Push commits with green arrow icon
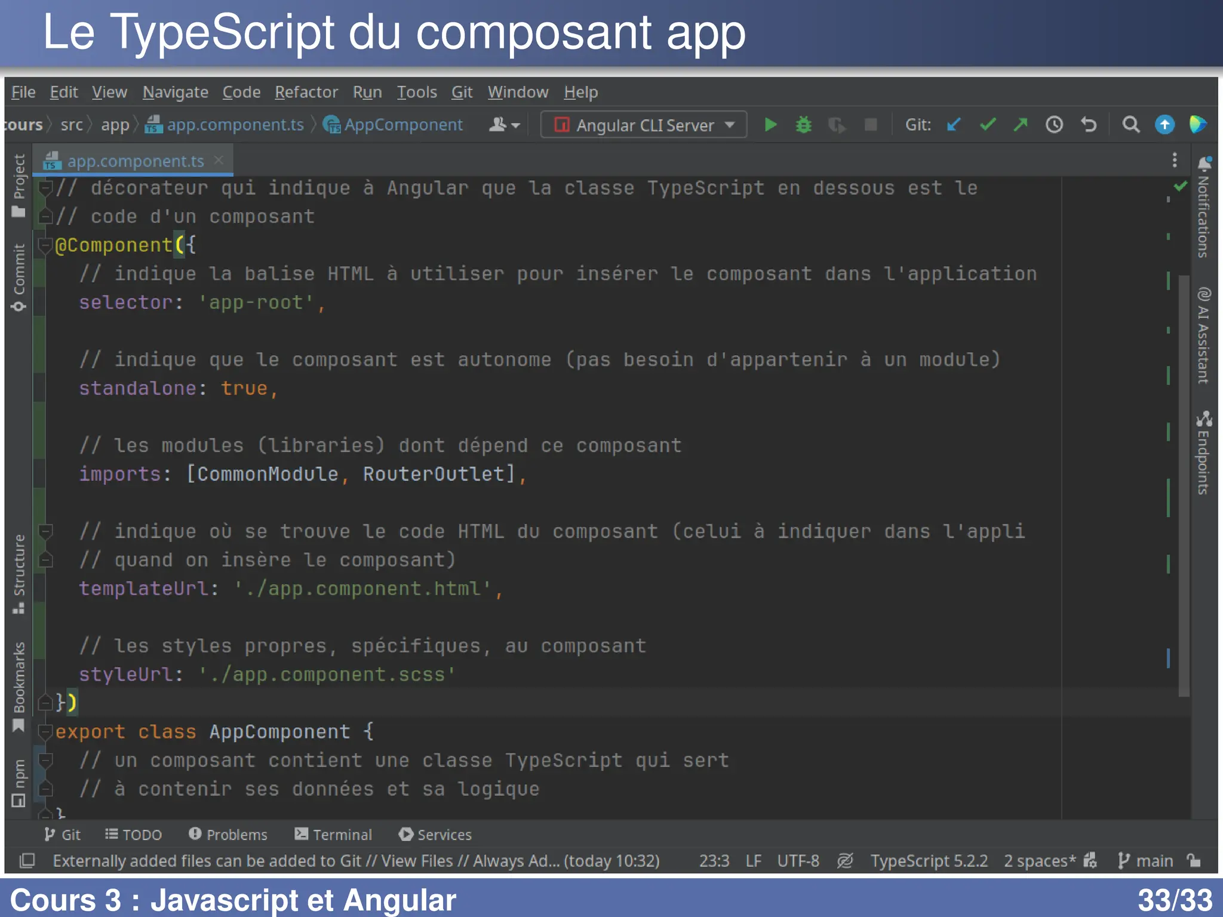The image size is (1223, 917). [x=1021, y=125]
